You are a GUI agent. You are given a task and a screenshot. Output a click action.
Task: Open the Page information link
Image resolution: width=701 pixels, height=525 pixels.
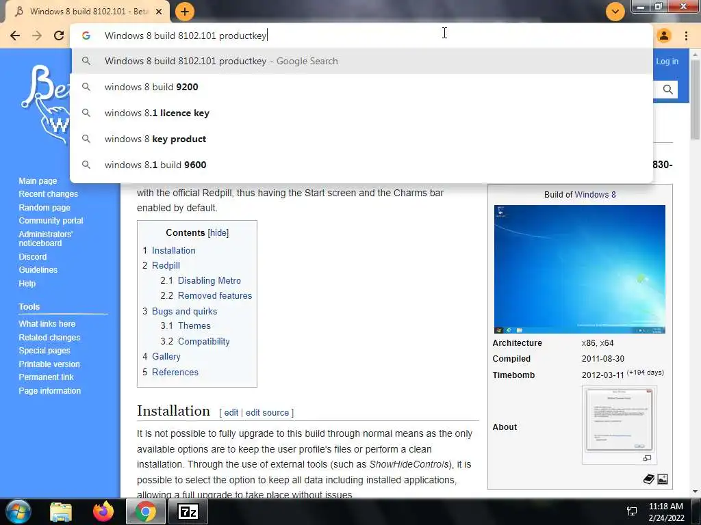pyautogui.click(x=49, y=390)
